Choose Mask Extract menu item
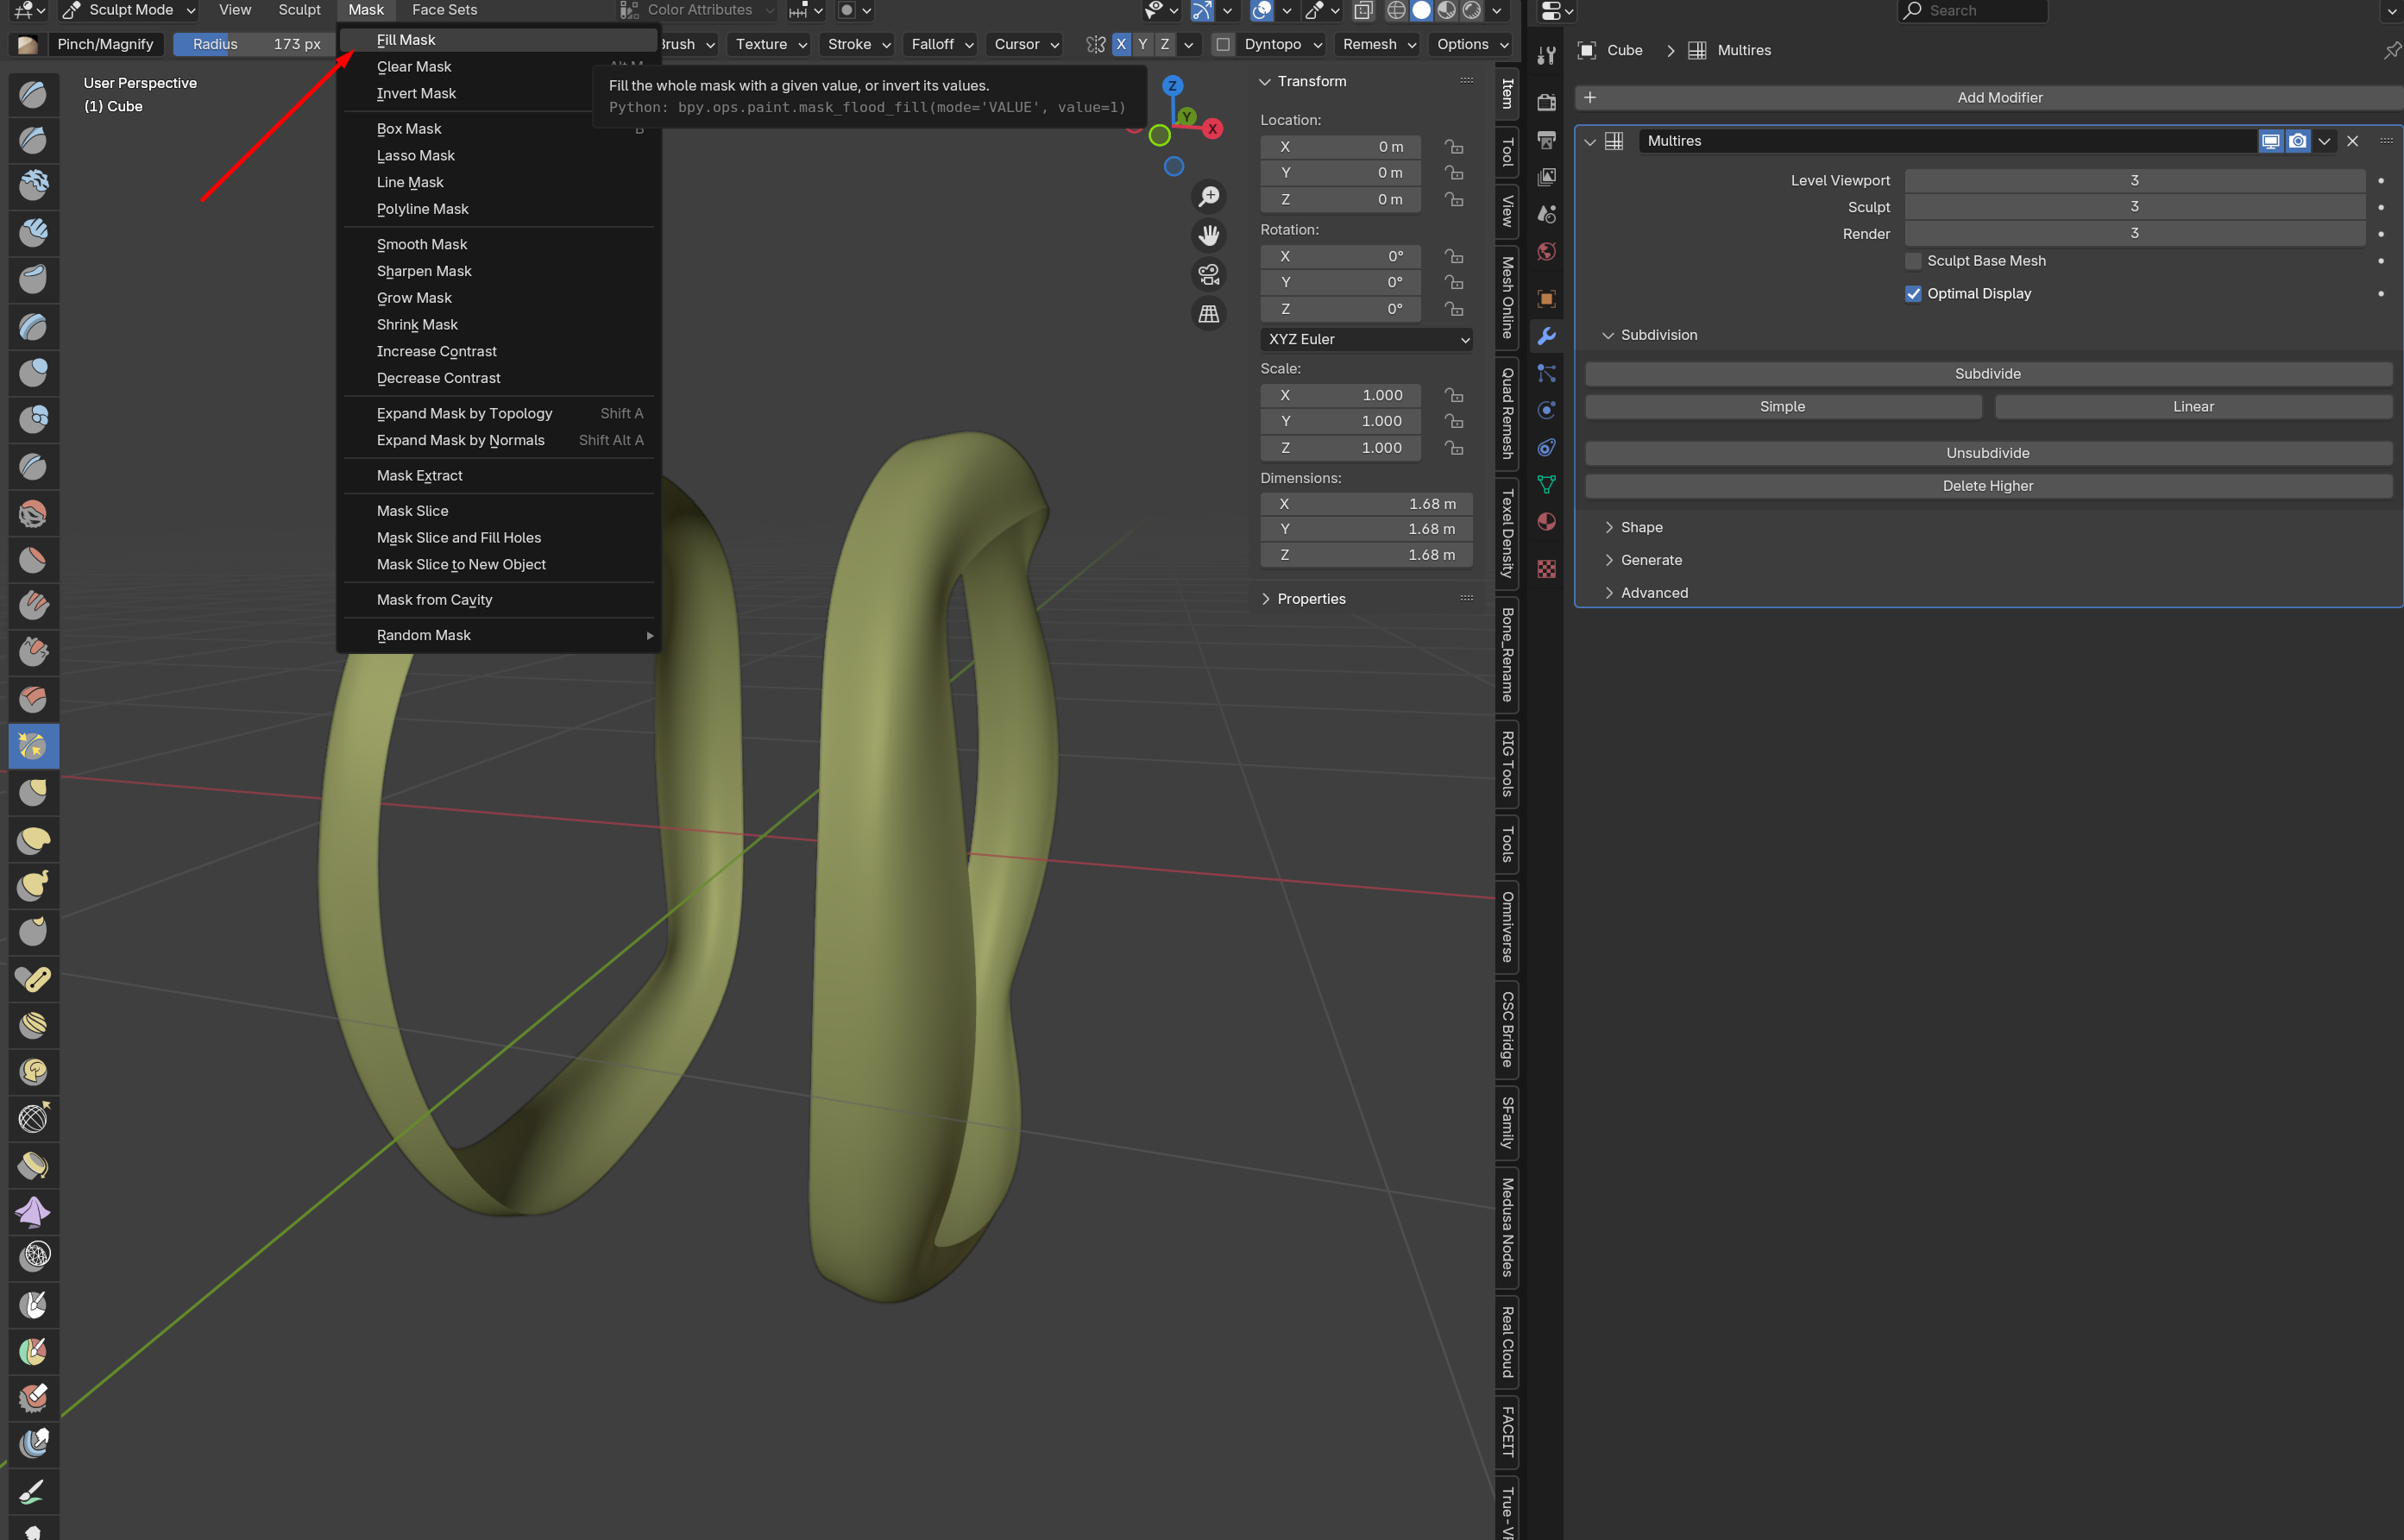This screenshot has height=1540, width=2404. coord(498,476)
